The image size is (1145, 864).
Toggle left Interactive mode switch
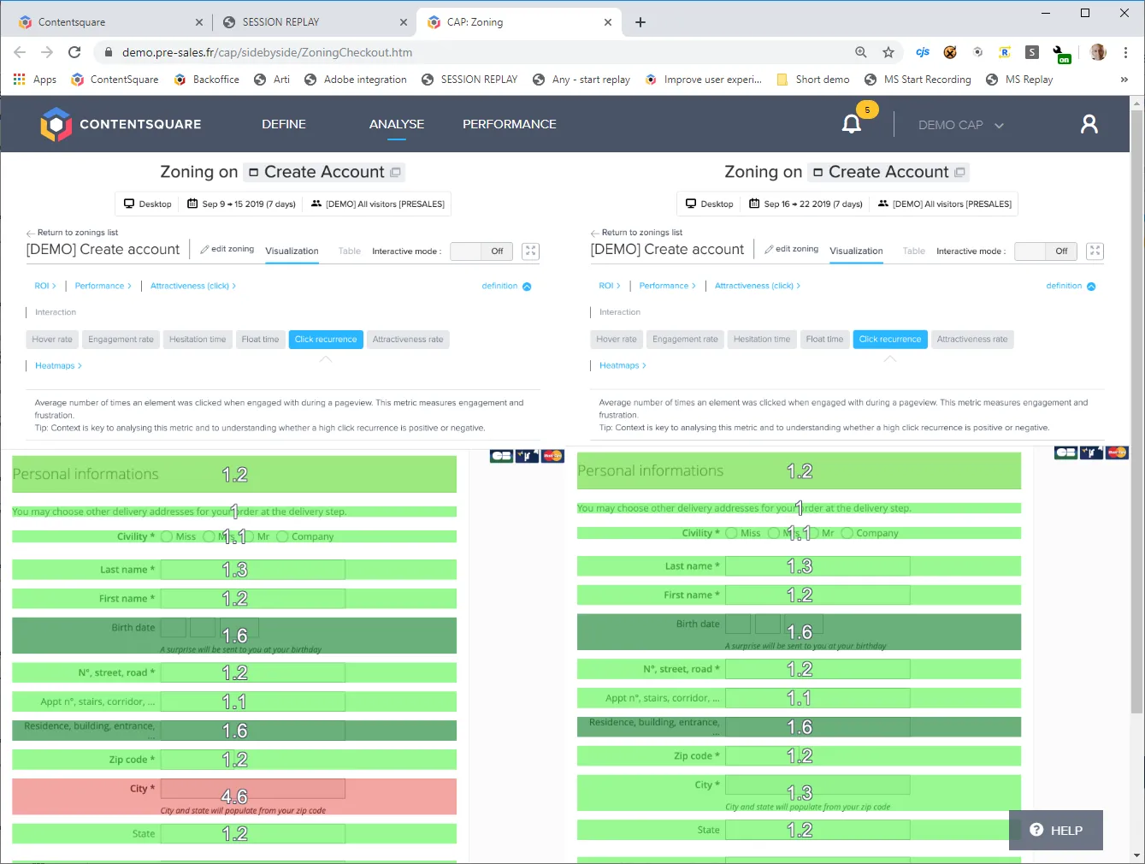tap(481, 252)
